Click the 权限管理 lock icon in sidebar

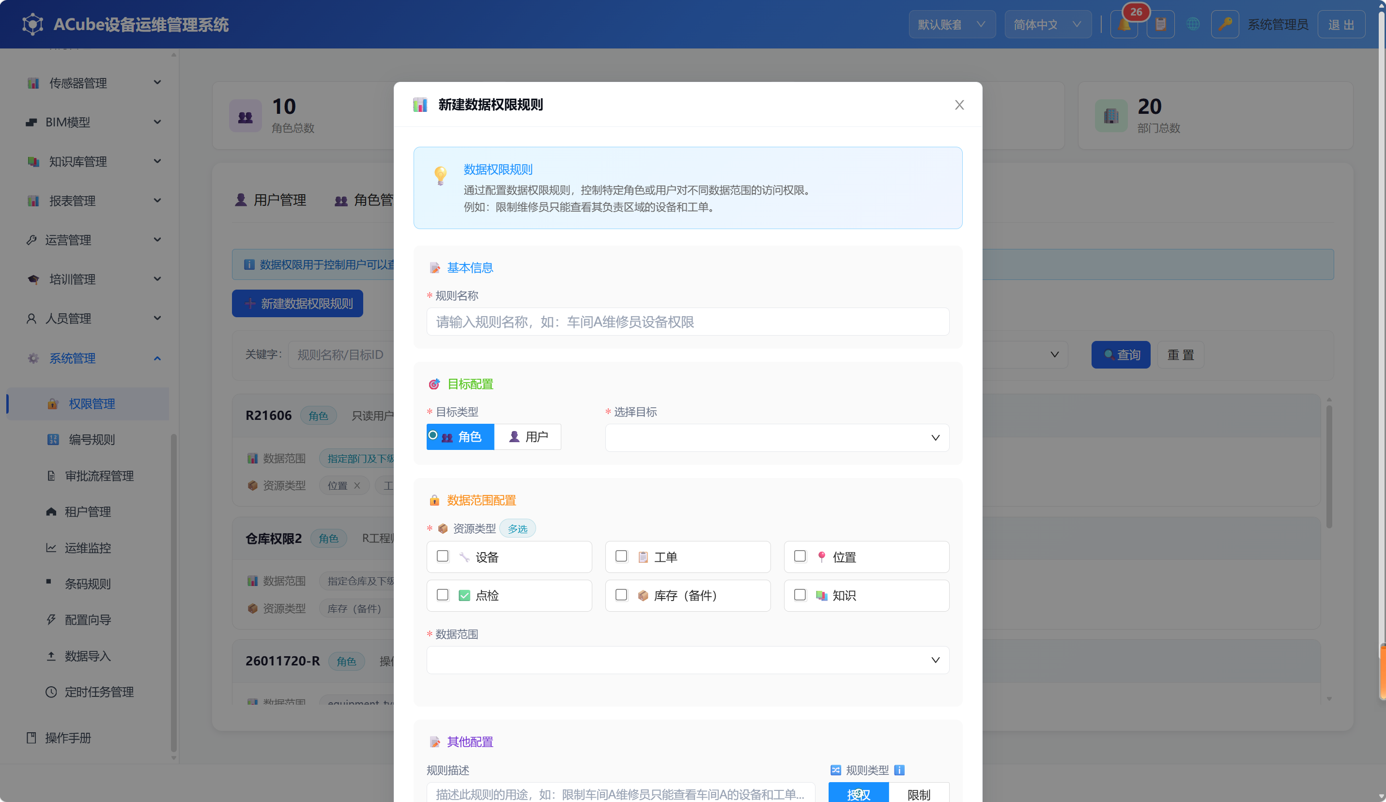tap(53, 404)
